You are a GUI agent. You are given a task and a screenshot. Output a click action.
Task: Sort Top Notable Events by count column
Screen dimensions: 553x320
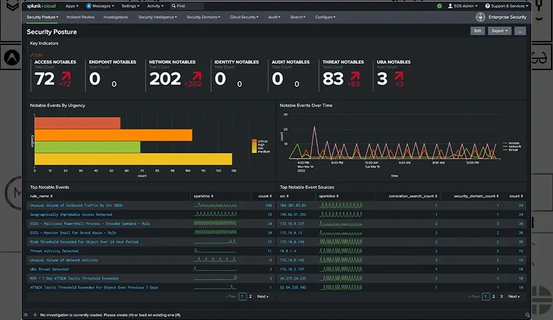point(265,196)
